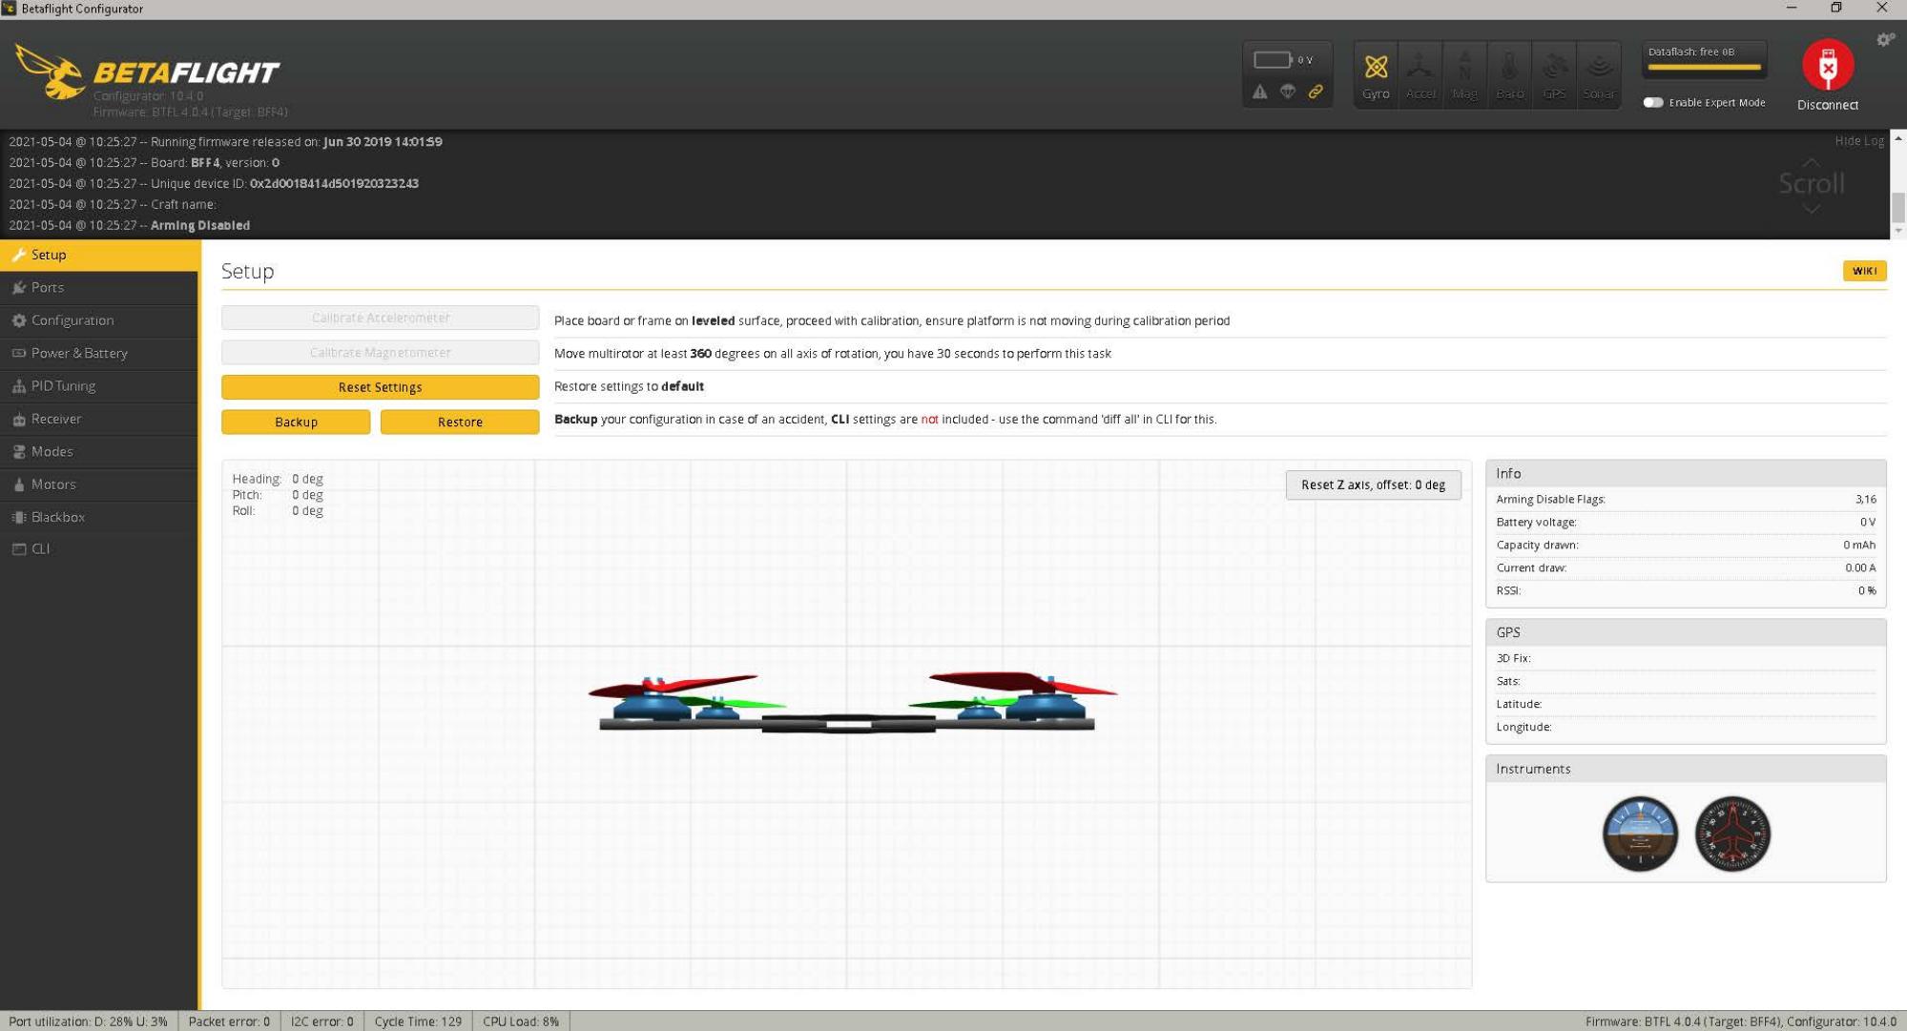Click the Backup button
Viewport: 1907px width, 1031px height.
coord(296,422)
